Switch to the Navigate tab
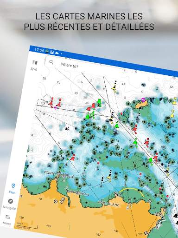Image resolution: width=178 pixels, height=238 pixels. point(10,204)
